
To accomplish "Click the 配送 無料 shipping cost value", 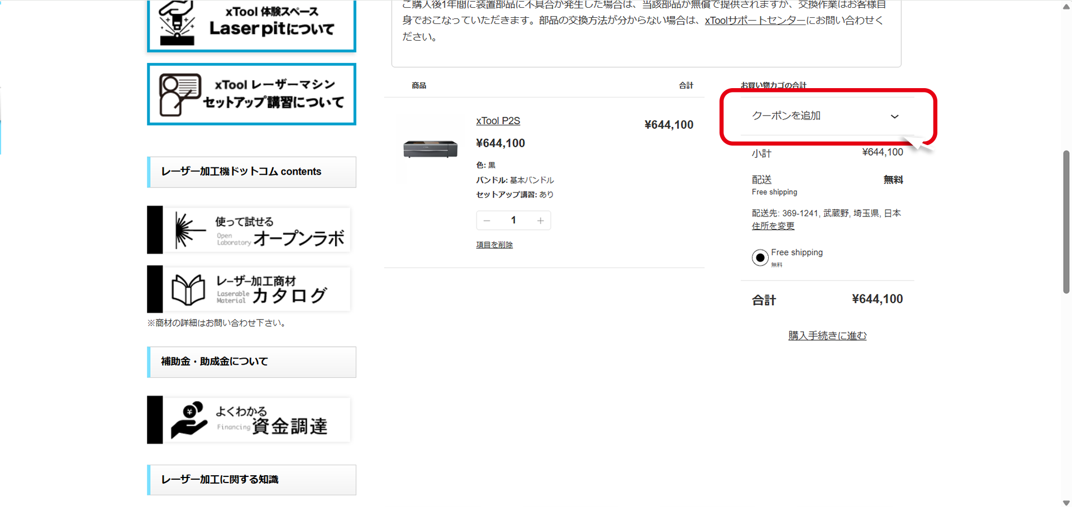I will [x=893, y=180].
